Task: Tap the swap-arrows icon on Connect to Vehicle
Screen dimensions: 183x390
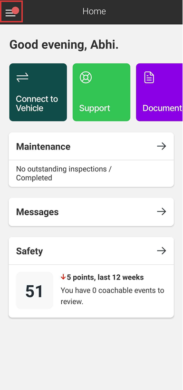Action: pyautogui.click(x=22, y=77)
